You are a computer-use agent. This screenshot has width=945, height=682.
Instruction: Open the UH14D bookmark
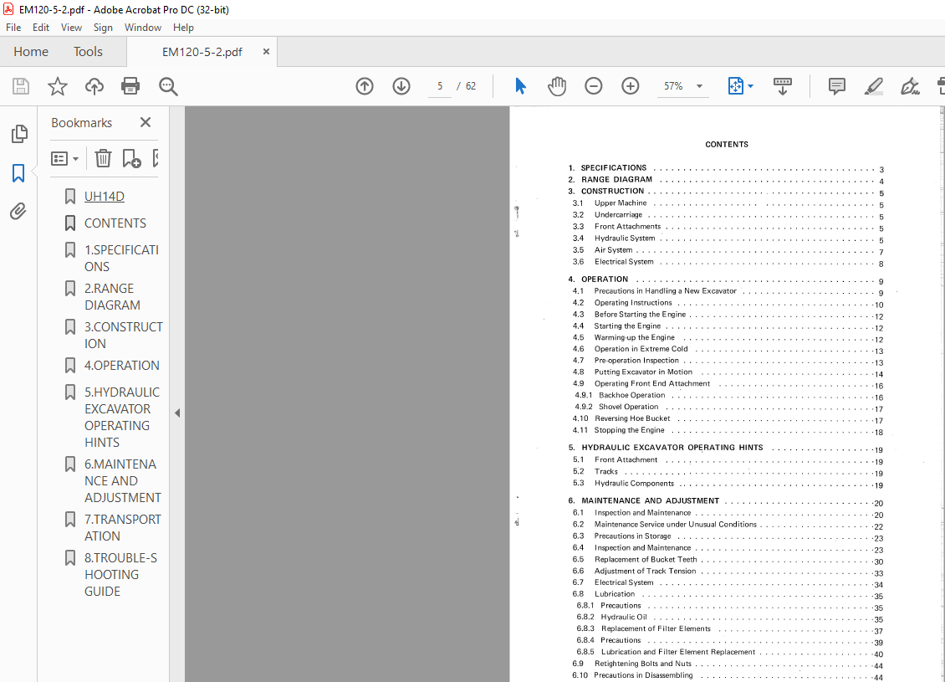tap(105, 197)
